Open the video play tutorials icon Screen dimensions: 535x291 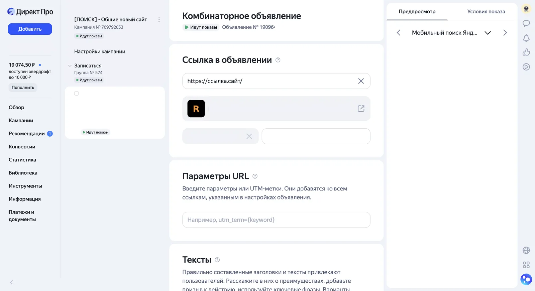coord(526,67)
